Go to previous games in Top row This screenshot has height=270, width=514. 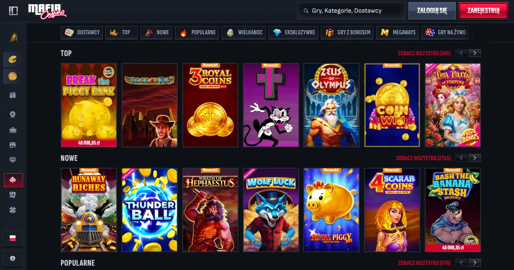[461, 53]
